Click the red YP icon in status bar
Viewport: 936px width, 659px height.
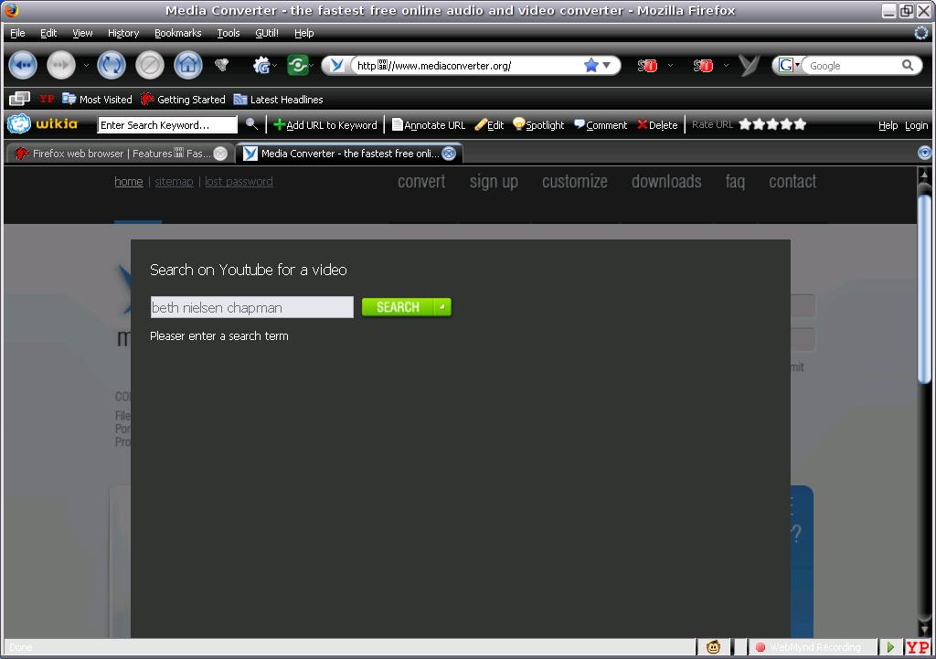pos(918,647)
